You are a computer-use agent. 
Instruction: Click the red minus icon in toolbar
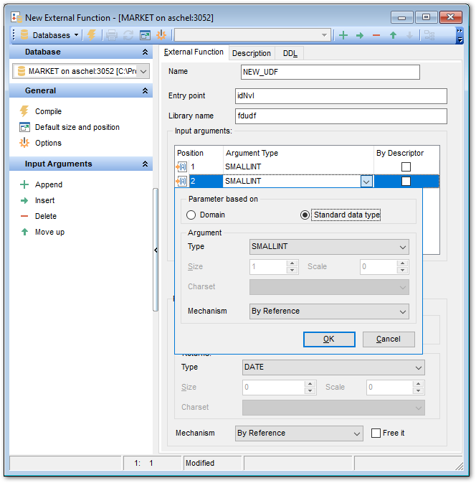click(376, 35)
